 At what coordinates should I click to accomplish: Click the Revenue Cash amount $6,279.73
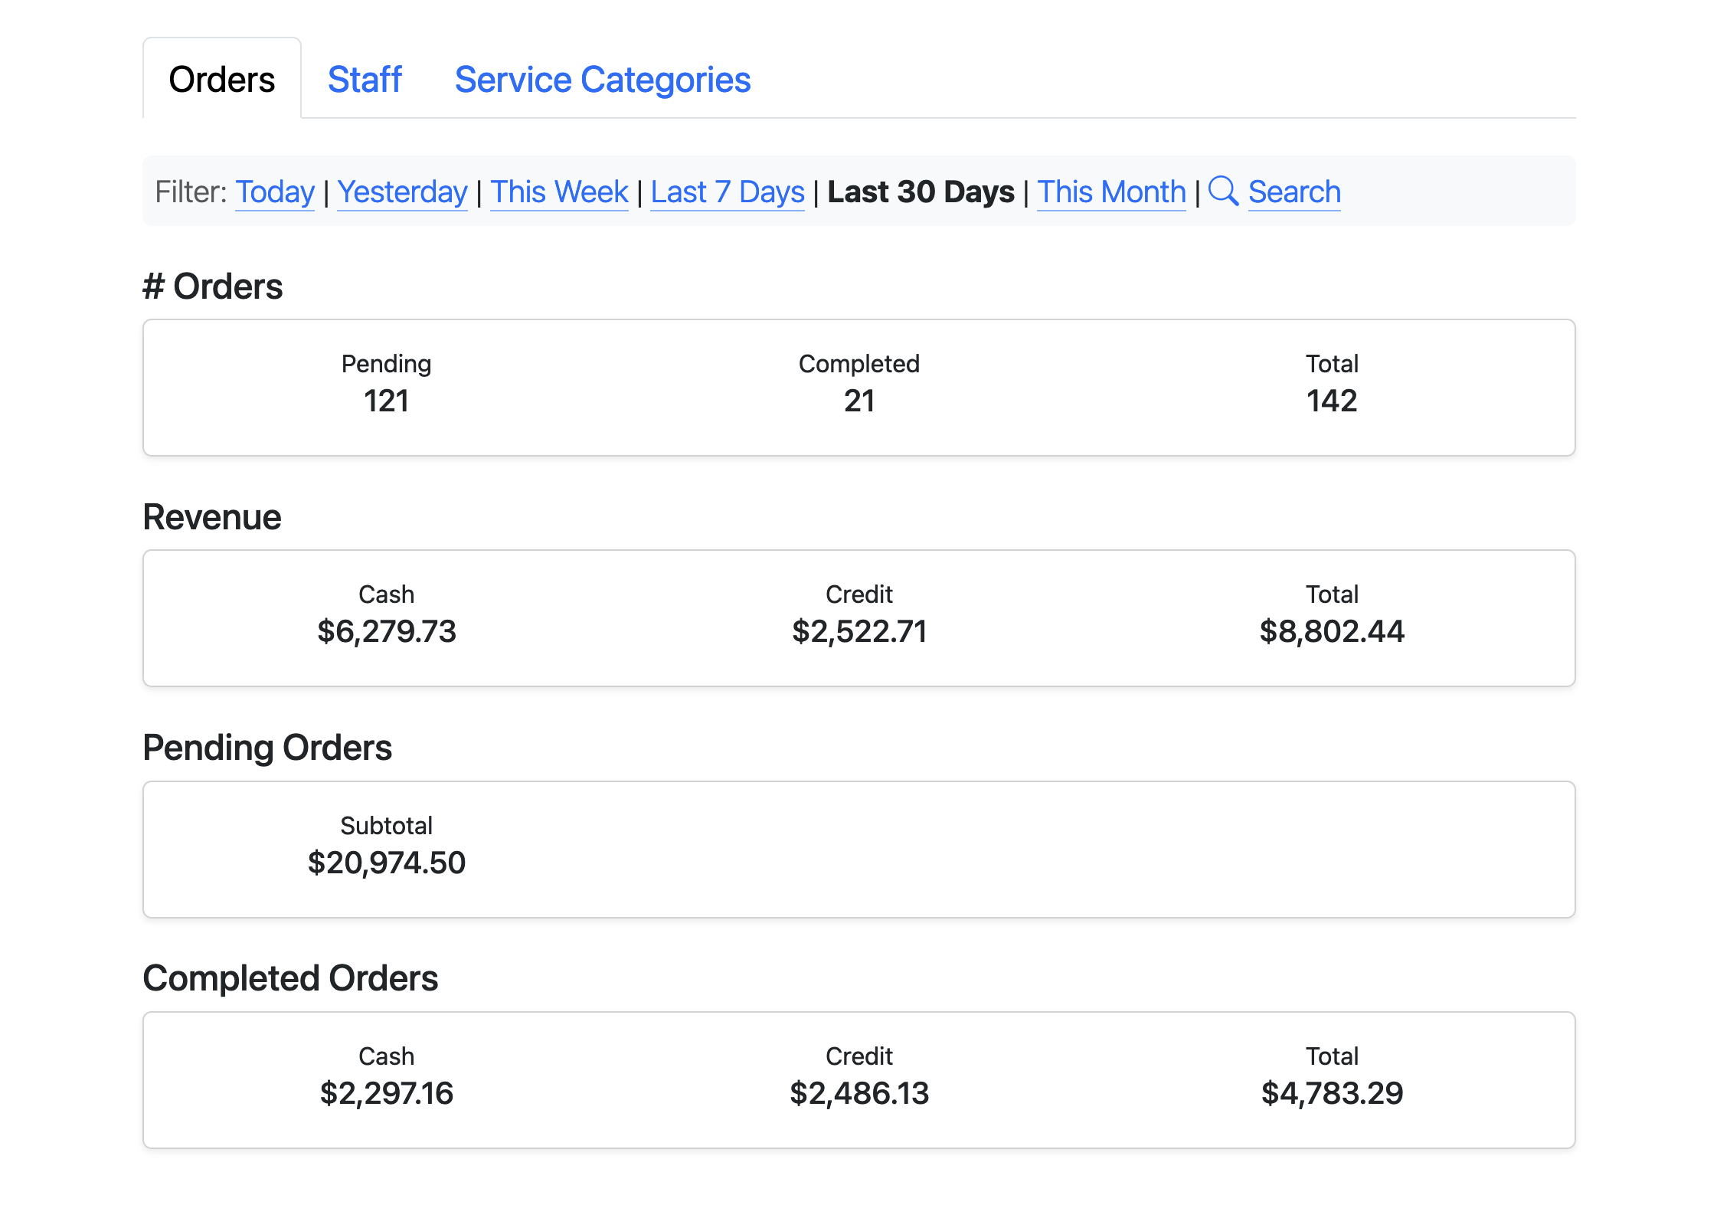pyautogui.click(x=386, y=631)
